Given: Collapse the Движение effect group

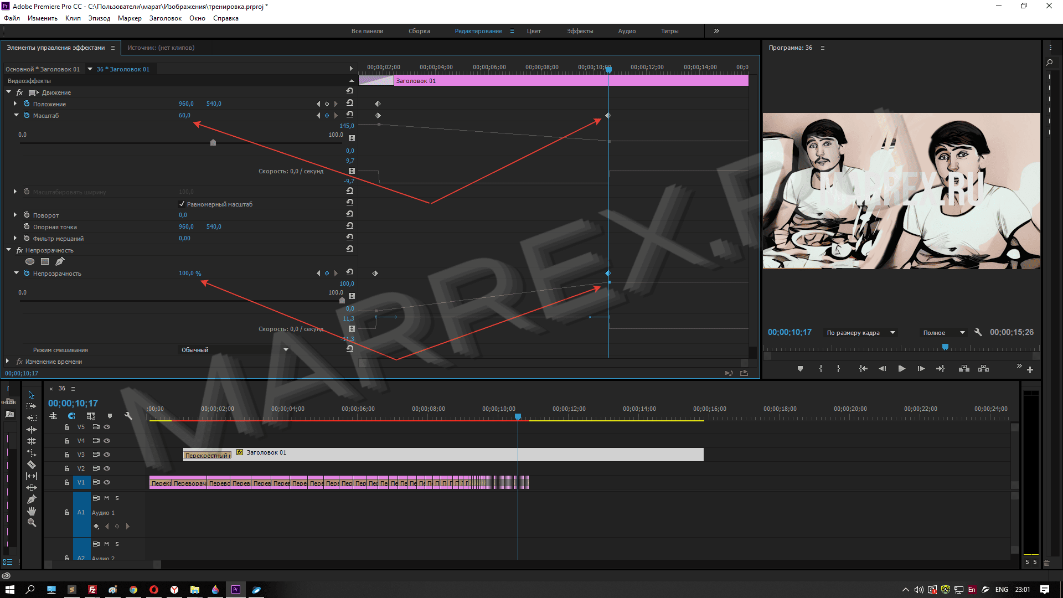Looking at the screenshot, I should (9, 92).
